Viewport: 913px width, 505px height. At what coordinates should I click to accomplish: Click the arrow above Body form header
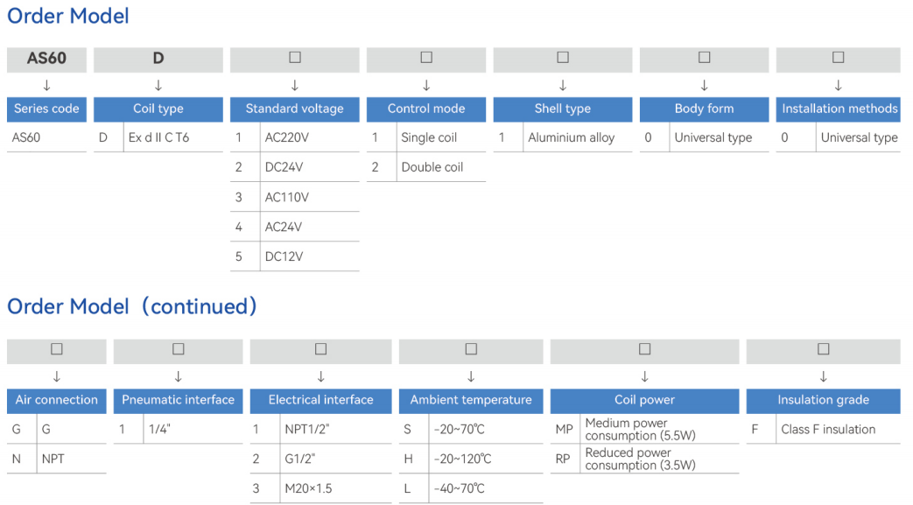(x=704, y=86)
